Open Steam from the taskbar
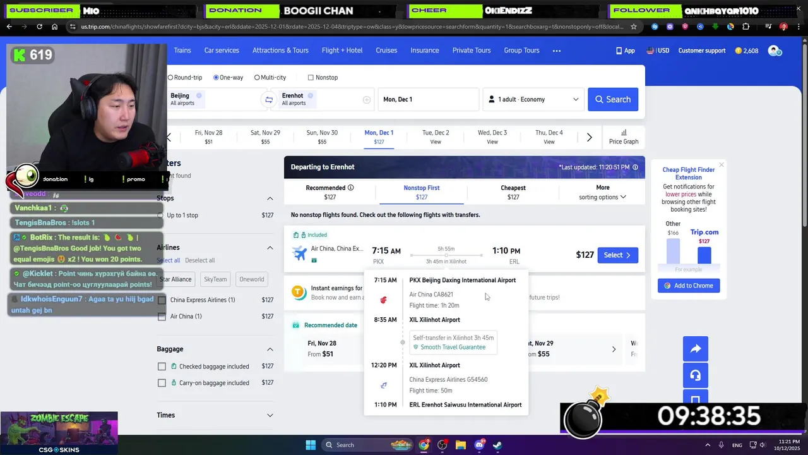 click(497, 445)
